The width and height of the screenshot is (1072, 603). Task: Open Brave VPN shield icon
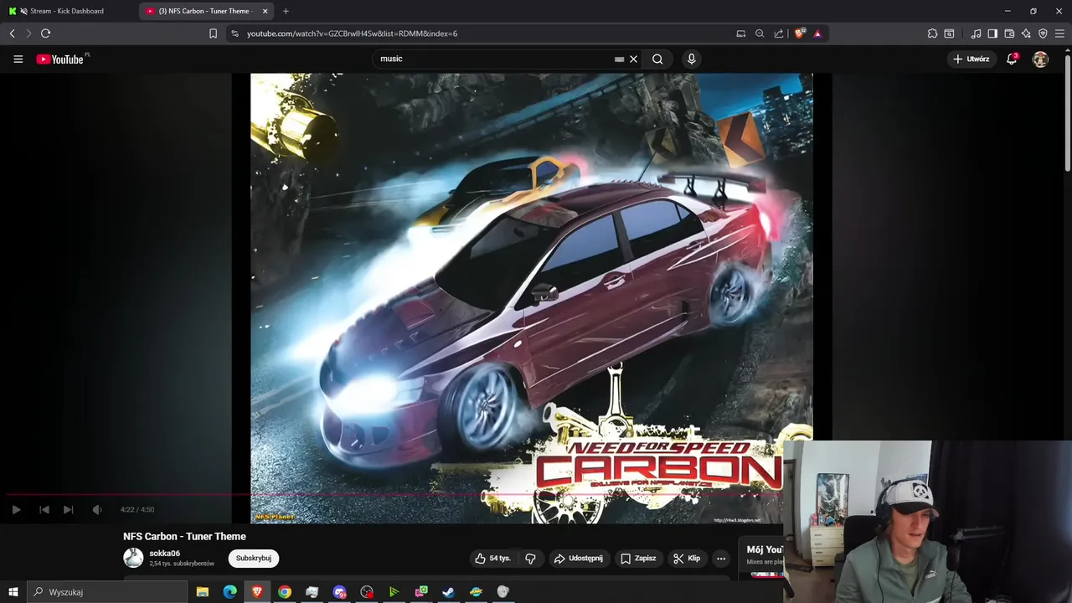tap(1043, 33)
